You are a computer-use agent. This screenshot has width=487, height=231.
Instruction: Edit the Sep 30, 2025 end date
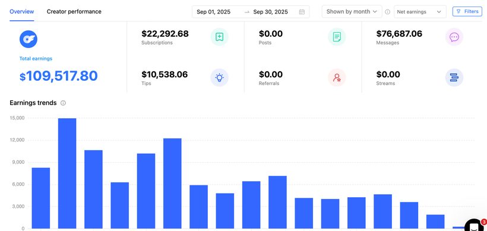point(270,12)
